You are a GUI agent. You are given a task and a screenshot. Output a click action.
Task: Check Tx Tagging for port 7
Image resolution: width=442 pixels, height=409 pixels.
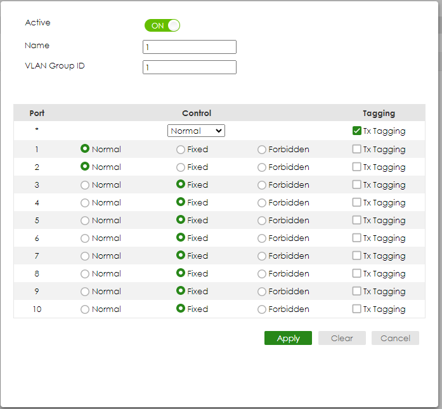[x=357, y=256]
